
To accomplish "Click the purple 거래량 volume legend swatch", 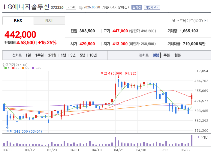I will 199,137.
